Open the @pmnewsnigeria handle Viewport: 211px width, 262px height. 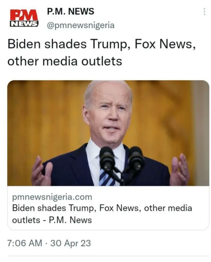pyautogui.click(x=81, y=25)
